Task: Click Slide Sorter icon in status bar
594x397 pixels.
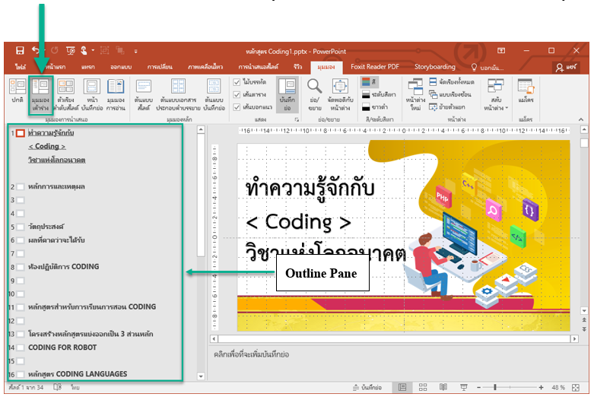Action: click(x=423, y=387)
